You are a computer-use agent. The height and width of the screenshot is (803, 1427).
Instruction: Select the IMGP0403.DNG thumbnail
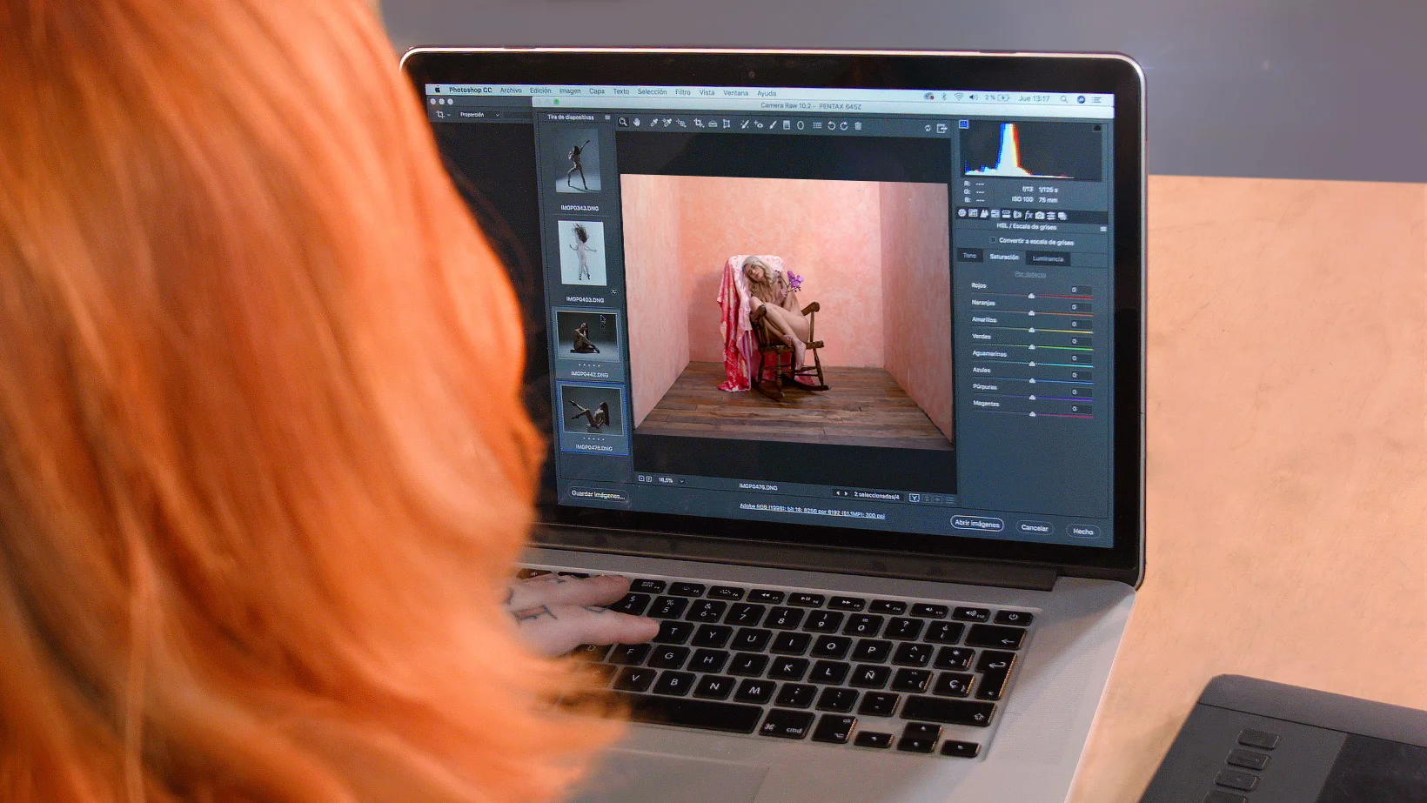click(x=581, y=252)
